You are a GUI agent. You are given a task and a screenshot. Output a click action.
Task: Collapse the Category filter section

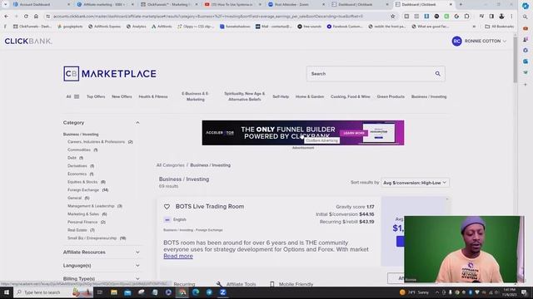[137, 123]
